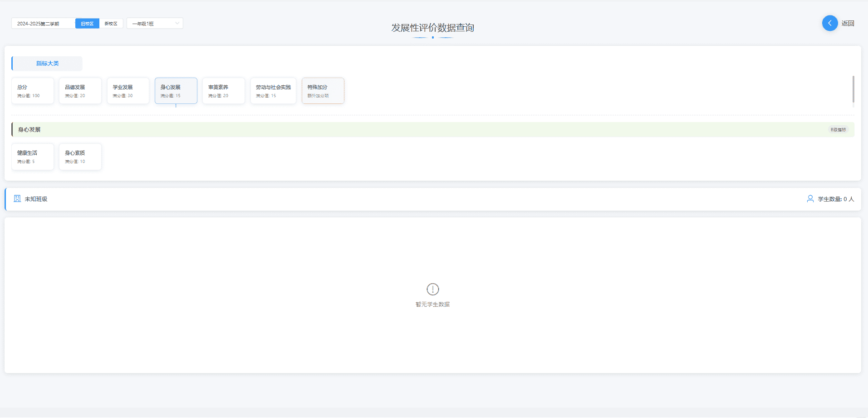
Task: Pick the 审美素养 category card
Action: tap(223, 91)
